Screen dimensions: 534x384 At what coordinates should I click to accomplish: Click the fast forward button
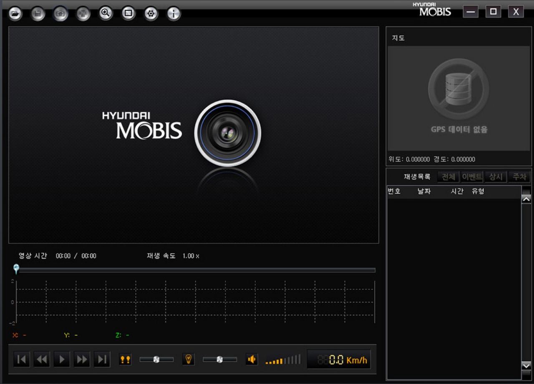[82, 359]
